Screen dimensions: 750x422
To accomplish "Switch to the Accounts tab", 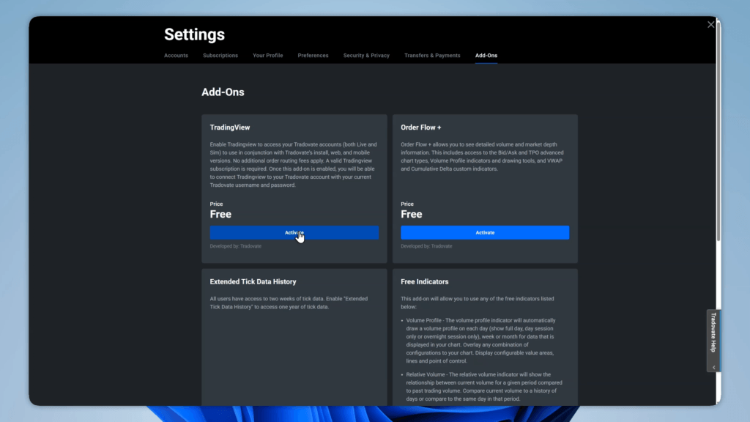I will pyautogui.click(x=176, y=56).
